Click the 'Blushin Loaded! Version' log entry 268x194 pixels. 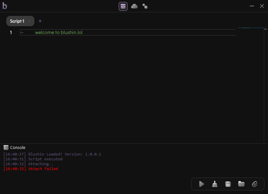(64, 154)
